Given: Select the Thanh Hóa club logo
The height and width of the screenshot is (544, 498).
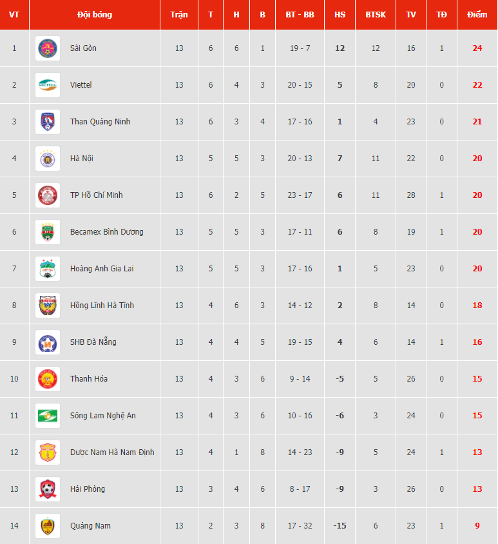Looking at the screenshot, I should 48,379.
